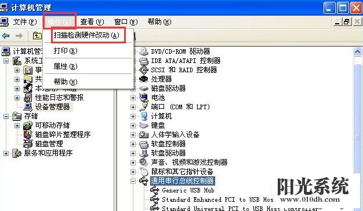Choose 属性(R) from the dropdown menu

click(x=88, y=66)
